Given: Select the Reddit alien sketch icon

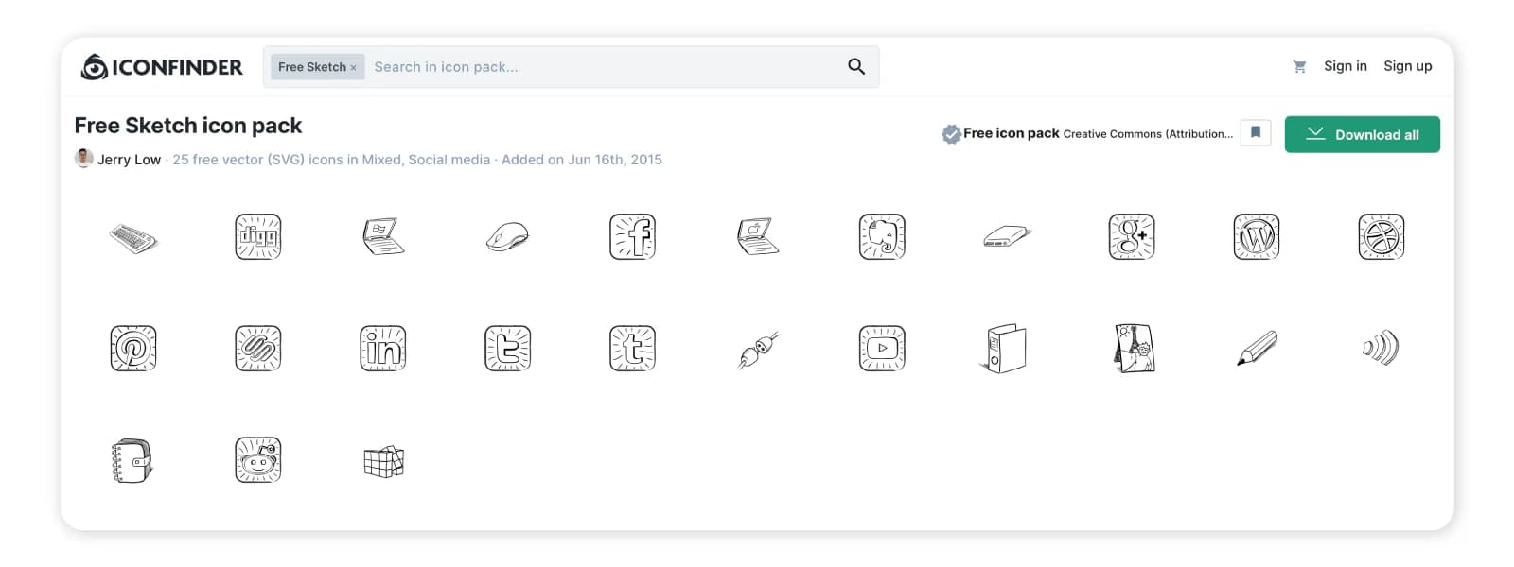Looking at the screenshot, I should (258, 460).
